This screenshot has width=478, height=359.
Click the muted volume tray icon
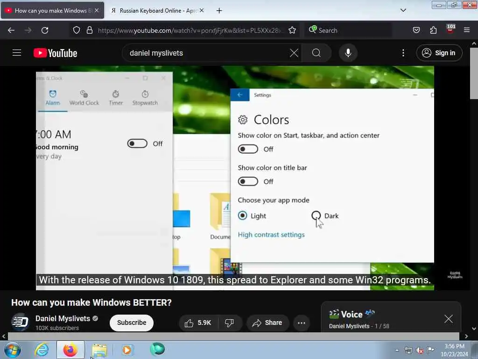click(420, 351)
